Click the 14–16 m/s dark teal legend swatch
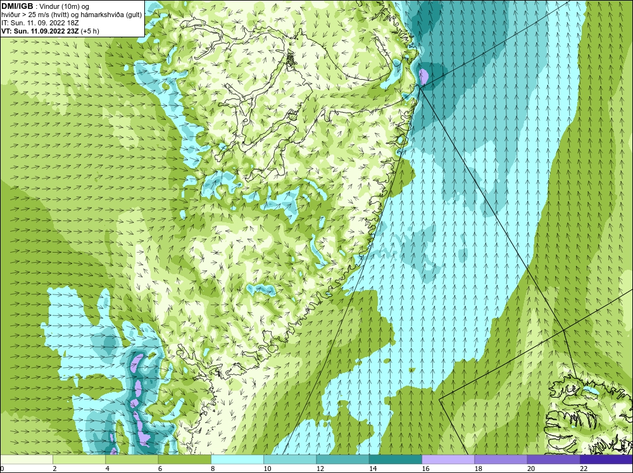 (396, 460)
